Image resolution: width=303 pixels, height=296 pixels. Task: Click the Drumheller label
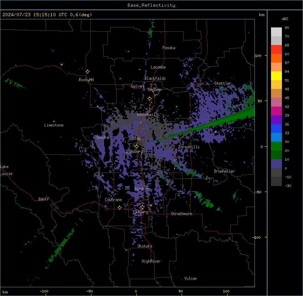(224, 171)
